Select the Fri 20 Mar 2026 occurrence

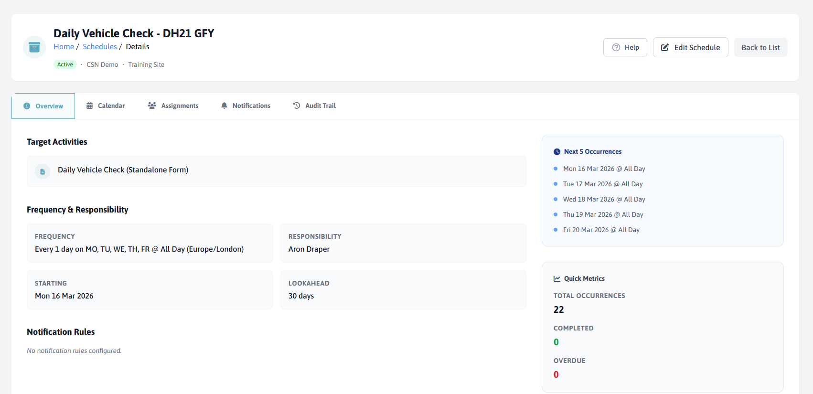601,230
